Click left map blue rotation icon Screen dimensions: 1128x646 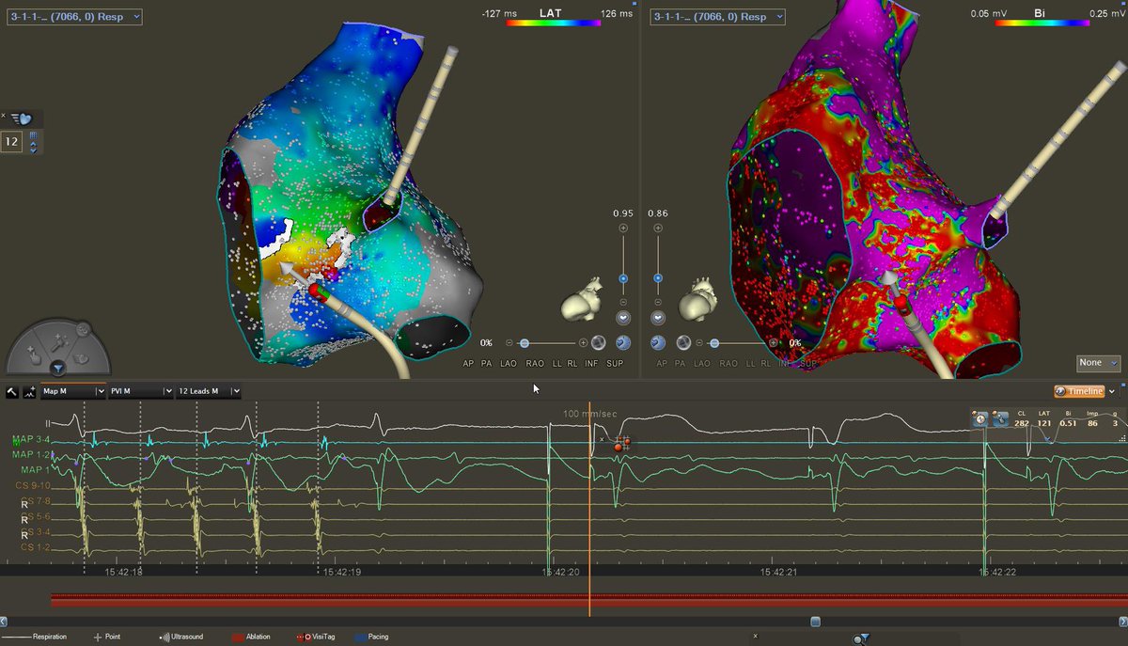623,343
